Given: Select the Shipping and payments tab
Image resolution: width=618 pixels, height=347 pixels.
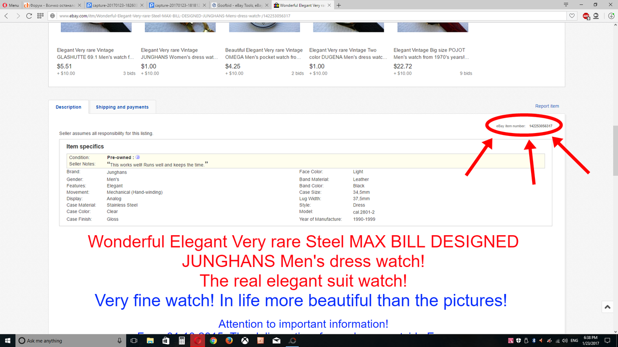Looking at the screenshot, I should click(x=122, y=107).
